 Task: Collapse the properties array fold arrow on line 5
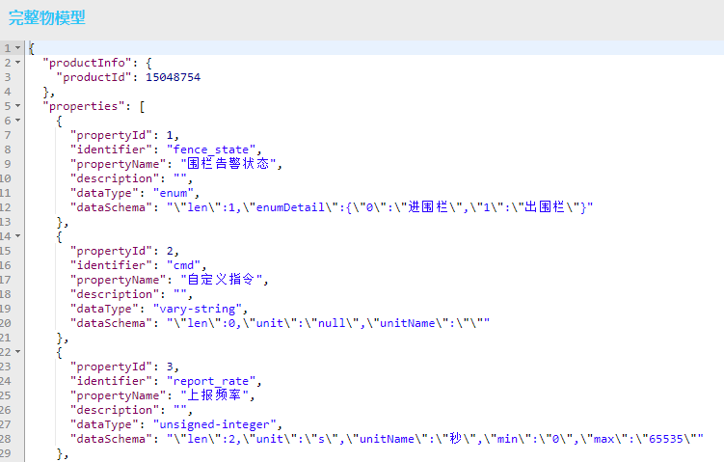tap(17, 106)
